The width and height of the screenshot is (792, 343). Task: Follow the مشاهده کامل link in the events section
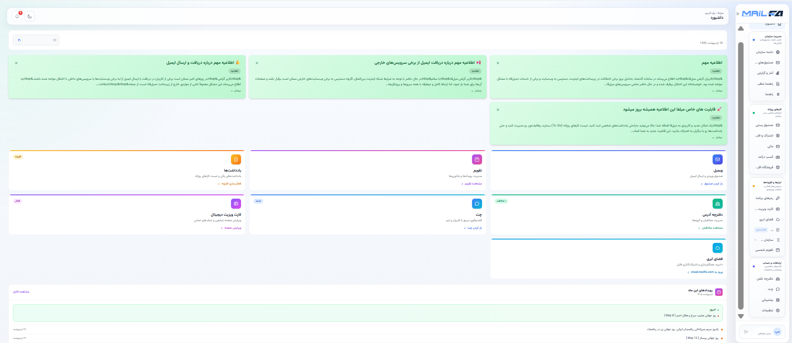(21, 292)
